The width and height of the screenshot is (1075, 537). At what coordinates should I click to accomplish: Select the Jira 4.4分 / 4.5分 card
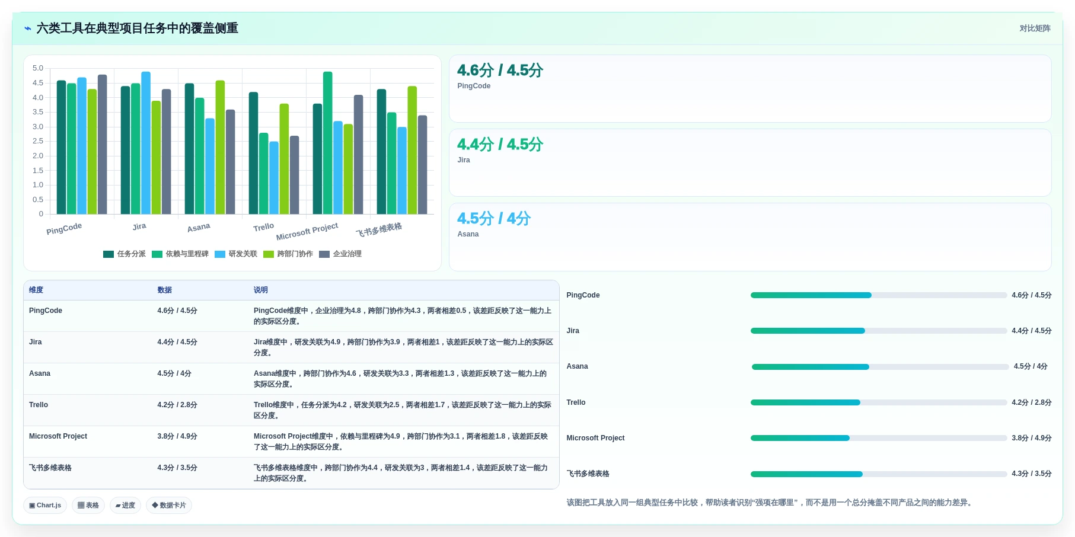point(750,163)
